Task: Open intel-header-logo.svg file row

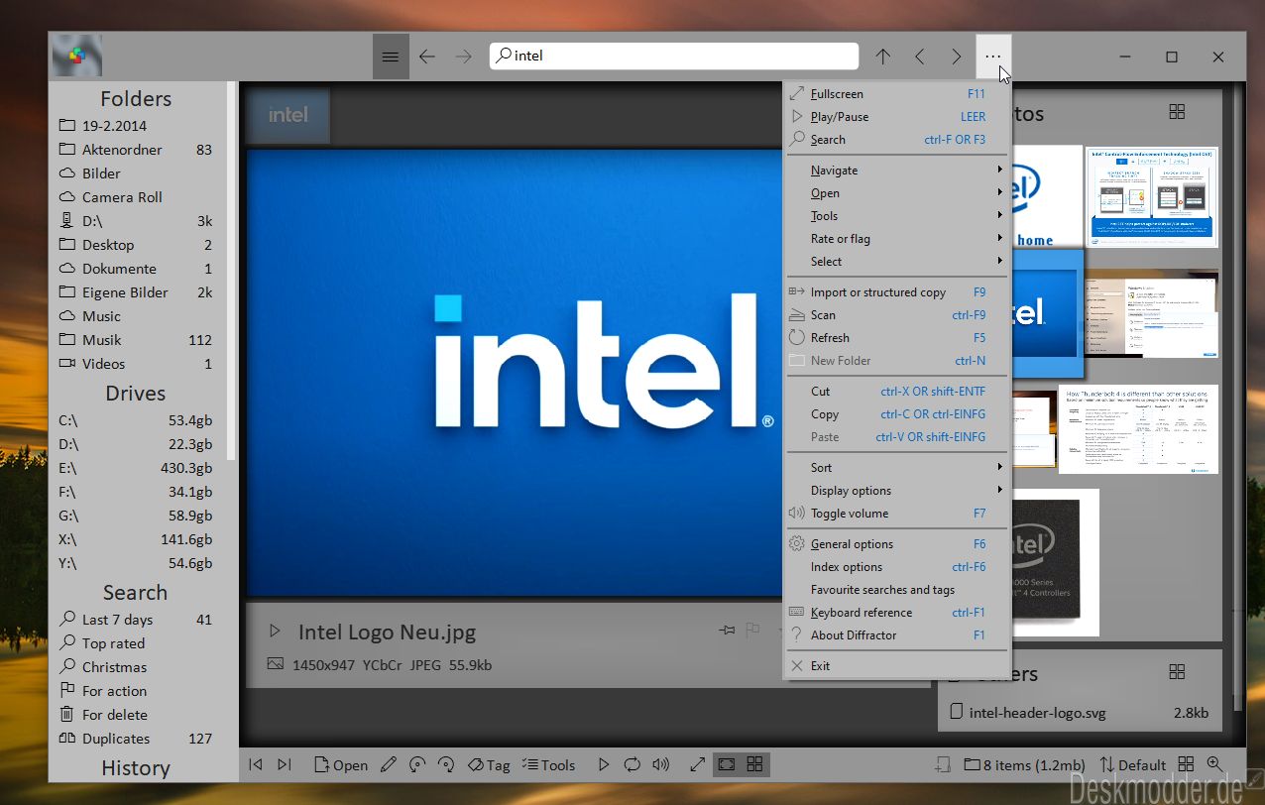Action: pos(1079,712)
